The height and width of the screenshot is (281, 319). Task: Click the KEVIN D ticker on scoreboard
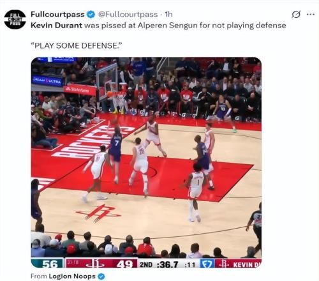point(246,264)
